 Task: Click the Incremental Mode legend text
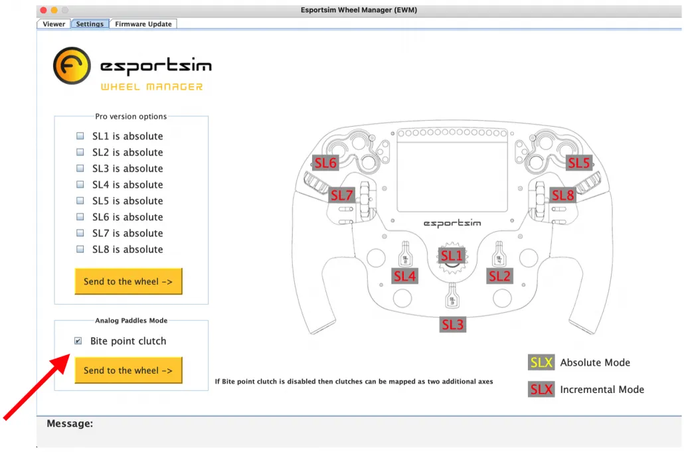coord(602,390)
